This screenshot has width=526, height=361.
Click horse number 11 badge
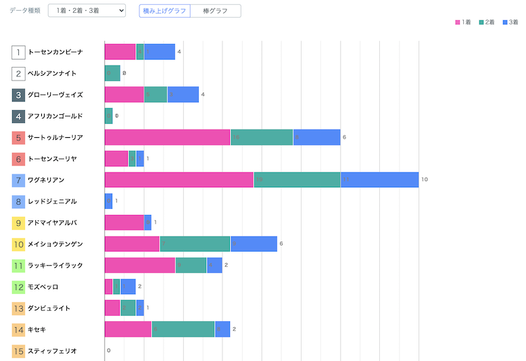point(19,265)
